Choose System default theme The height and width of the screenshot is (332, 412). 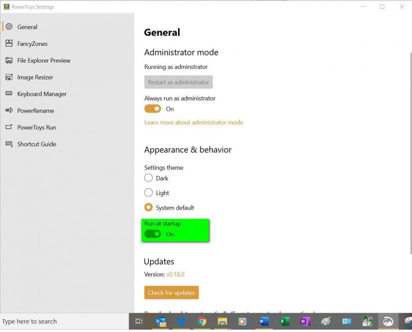148,207
